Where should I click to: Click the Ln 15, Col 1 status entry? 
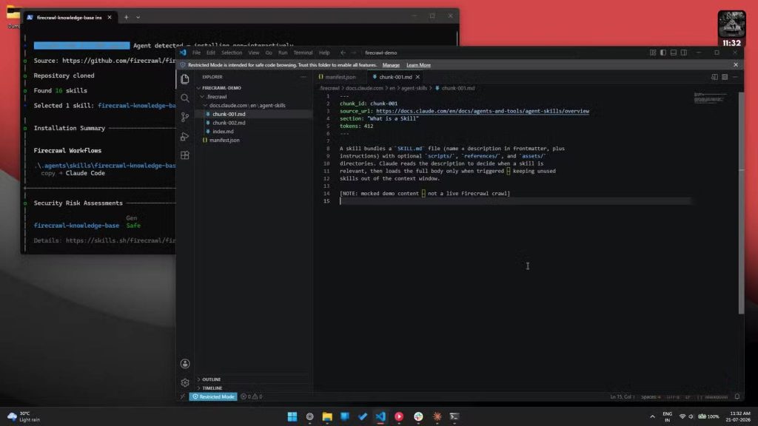point(622,397)
